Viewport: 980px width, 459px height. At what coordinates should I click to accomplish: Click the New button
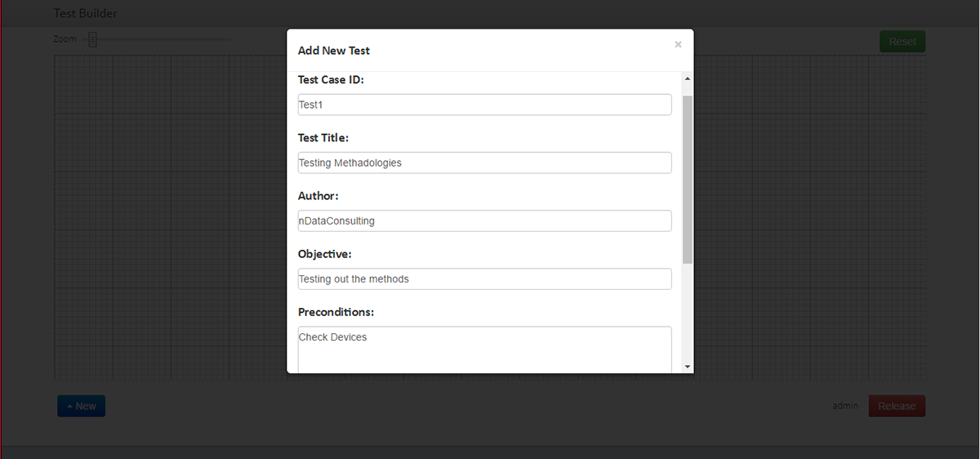[x=82, y=406]
